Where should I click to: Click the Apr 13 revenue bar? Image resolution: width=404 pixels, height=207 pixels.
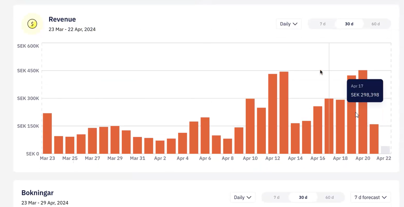tap(284, 113)
